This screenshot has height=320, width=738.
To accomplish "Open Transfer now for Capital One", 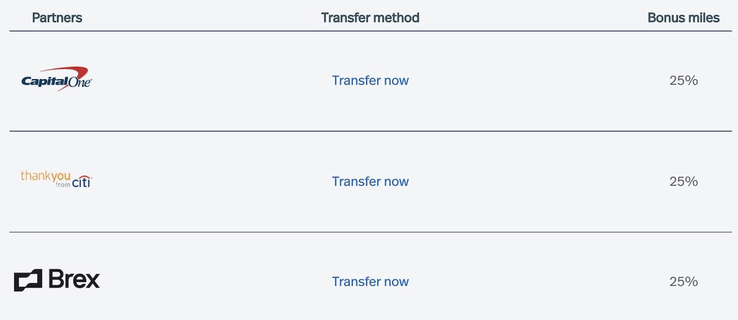I will (x=370, y=80).
